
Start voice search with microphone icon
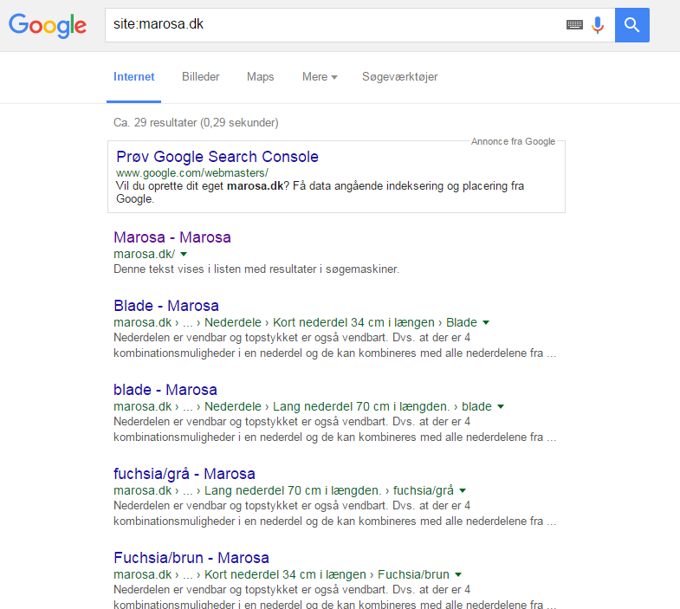[x=598, y=25]
